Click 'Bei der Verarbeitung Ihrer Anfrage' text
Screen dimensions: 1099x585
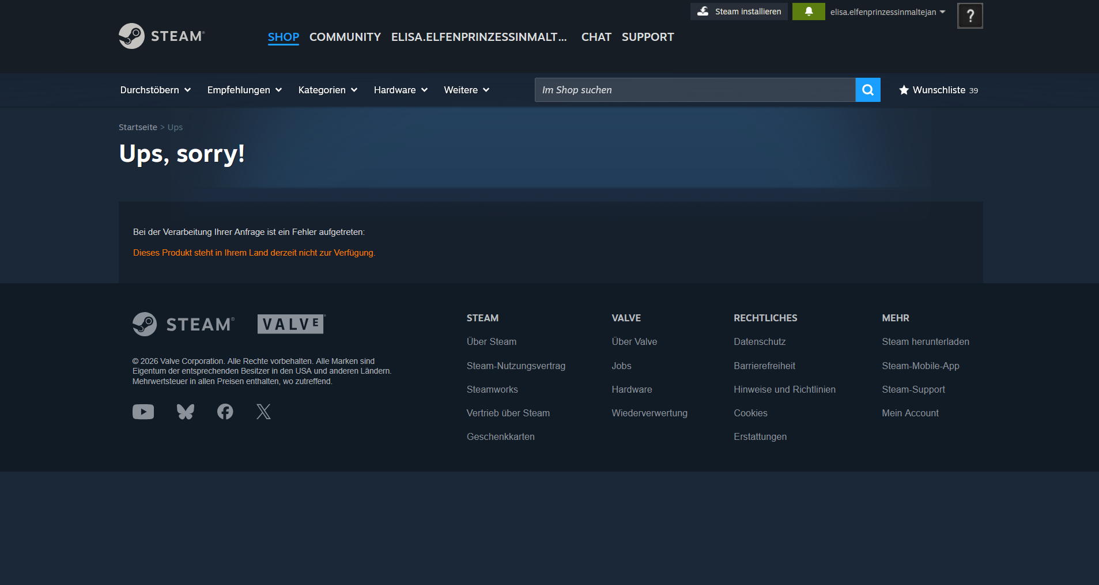[x=249, y=232]
